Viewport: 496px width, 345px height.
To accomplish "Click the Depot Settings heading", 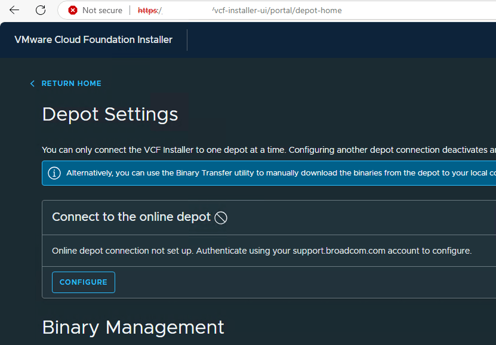I will (110, 114).
